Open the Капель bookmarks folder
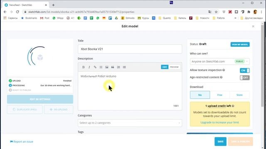Screen dimensions: 266x149 point(180,18)
